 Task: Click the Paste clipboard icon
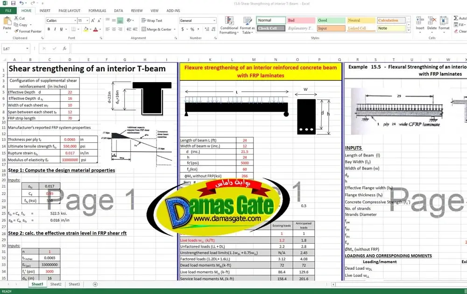(7, 21)
